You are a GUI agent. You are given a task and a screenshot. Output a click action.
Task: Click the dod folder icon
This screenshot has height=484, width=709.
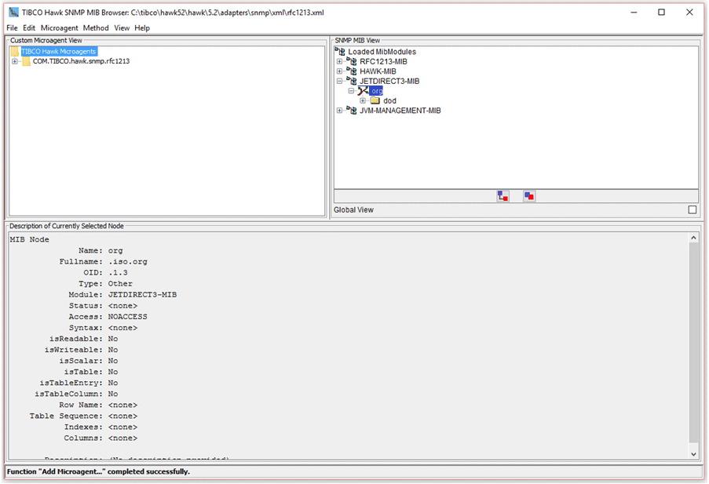375,100
